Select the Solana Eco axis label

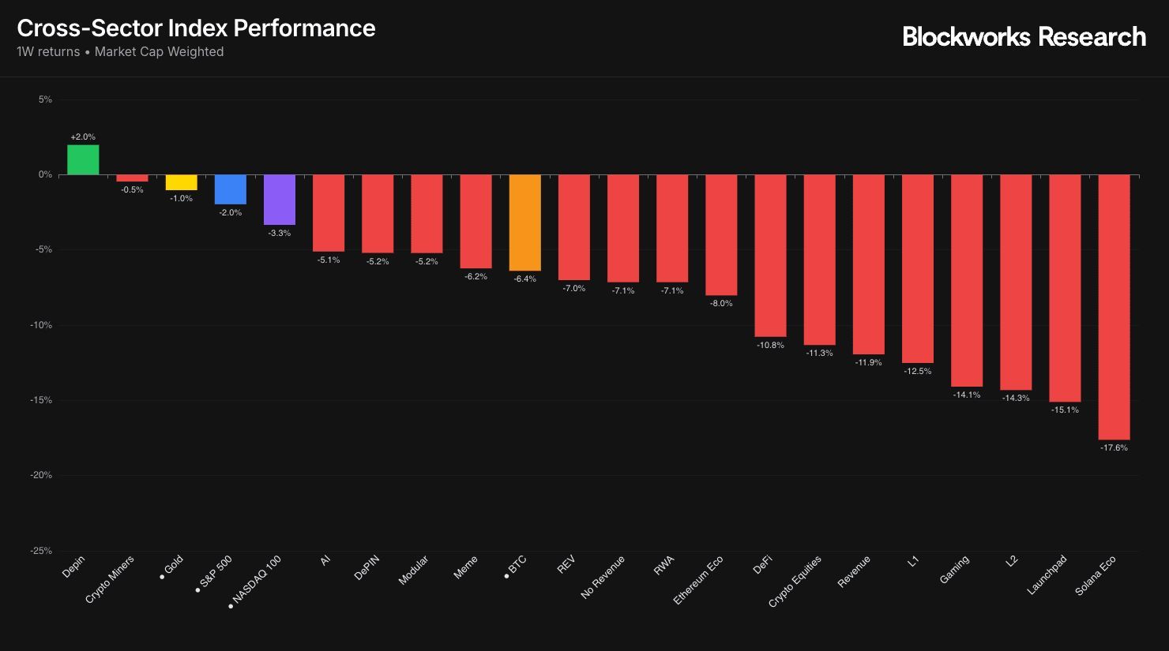pos(1096,576)
